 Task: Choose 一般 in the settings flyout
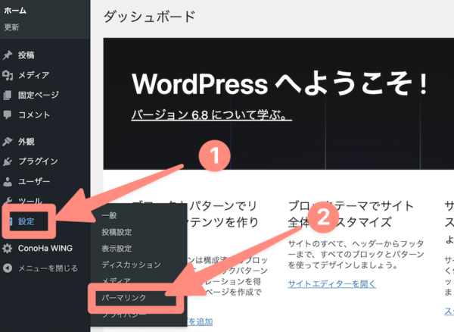click(110, 215)
